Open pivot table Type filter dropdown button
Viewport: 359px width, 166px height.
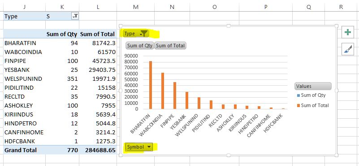pyautogui.click(x=75, y=16)
